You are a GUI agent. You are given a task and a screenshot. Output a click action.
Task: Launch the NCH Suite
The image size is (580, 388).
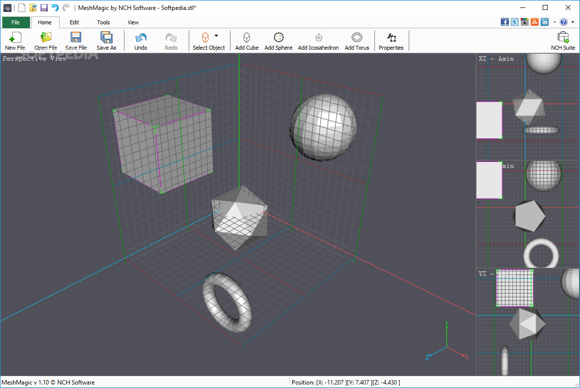pos(563,41)
